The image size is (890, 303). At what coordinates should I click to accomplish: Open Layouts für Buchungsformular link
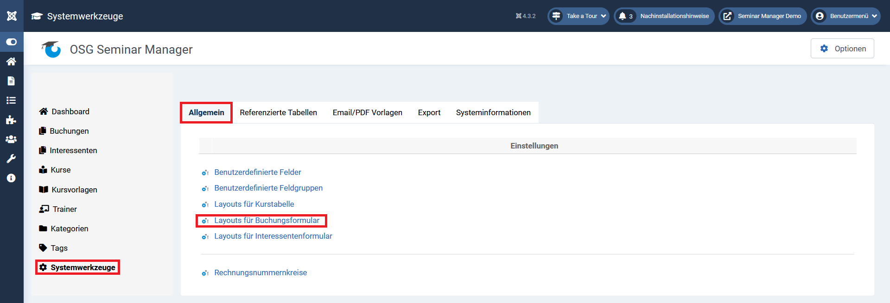coord(267,220)
